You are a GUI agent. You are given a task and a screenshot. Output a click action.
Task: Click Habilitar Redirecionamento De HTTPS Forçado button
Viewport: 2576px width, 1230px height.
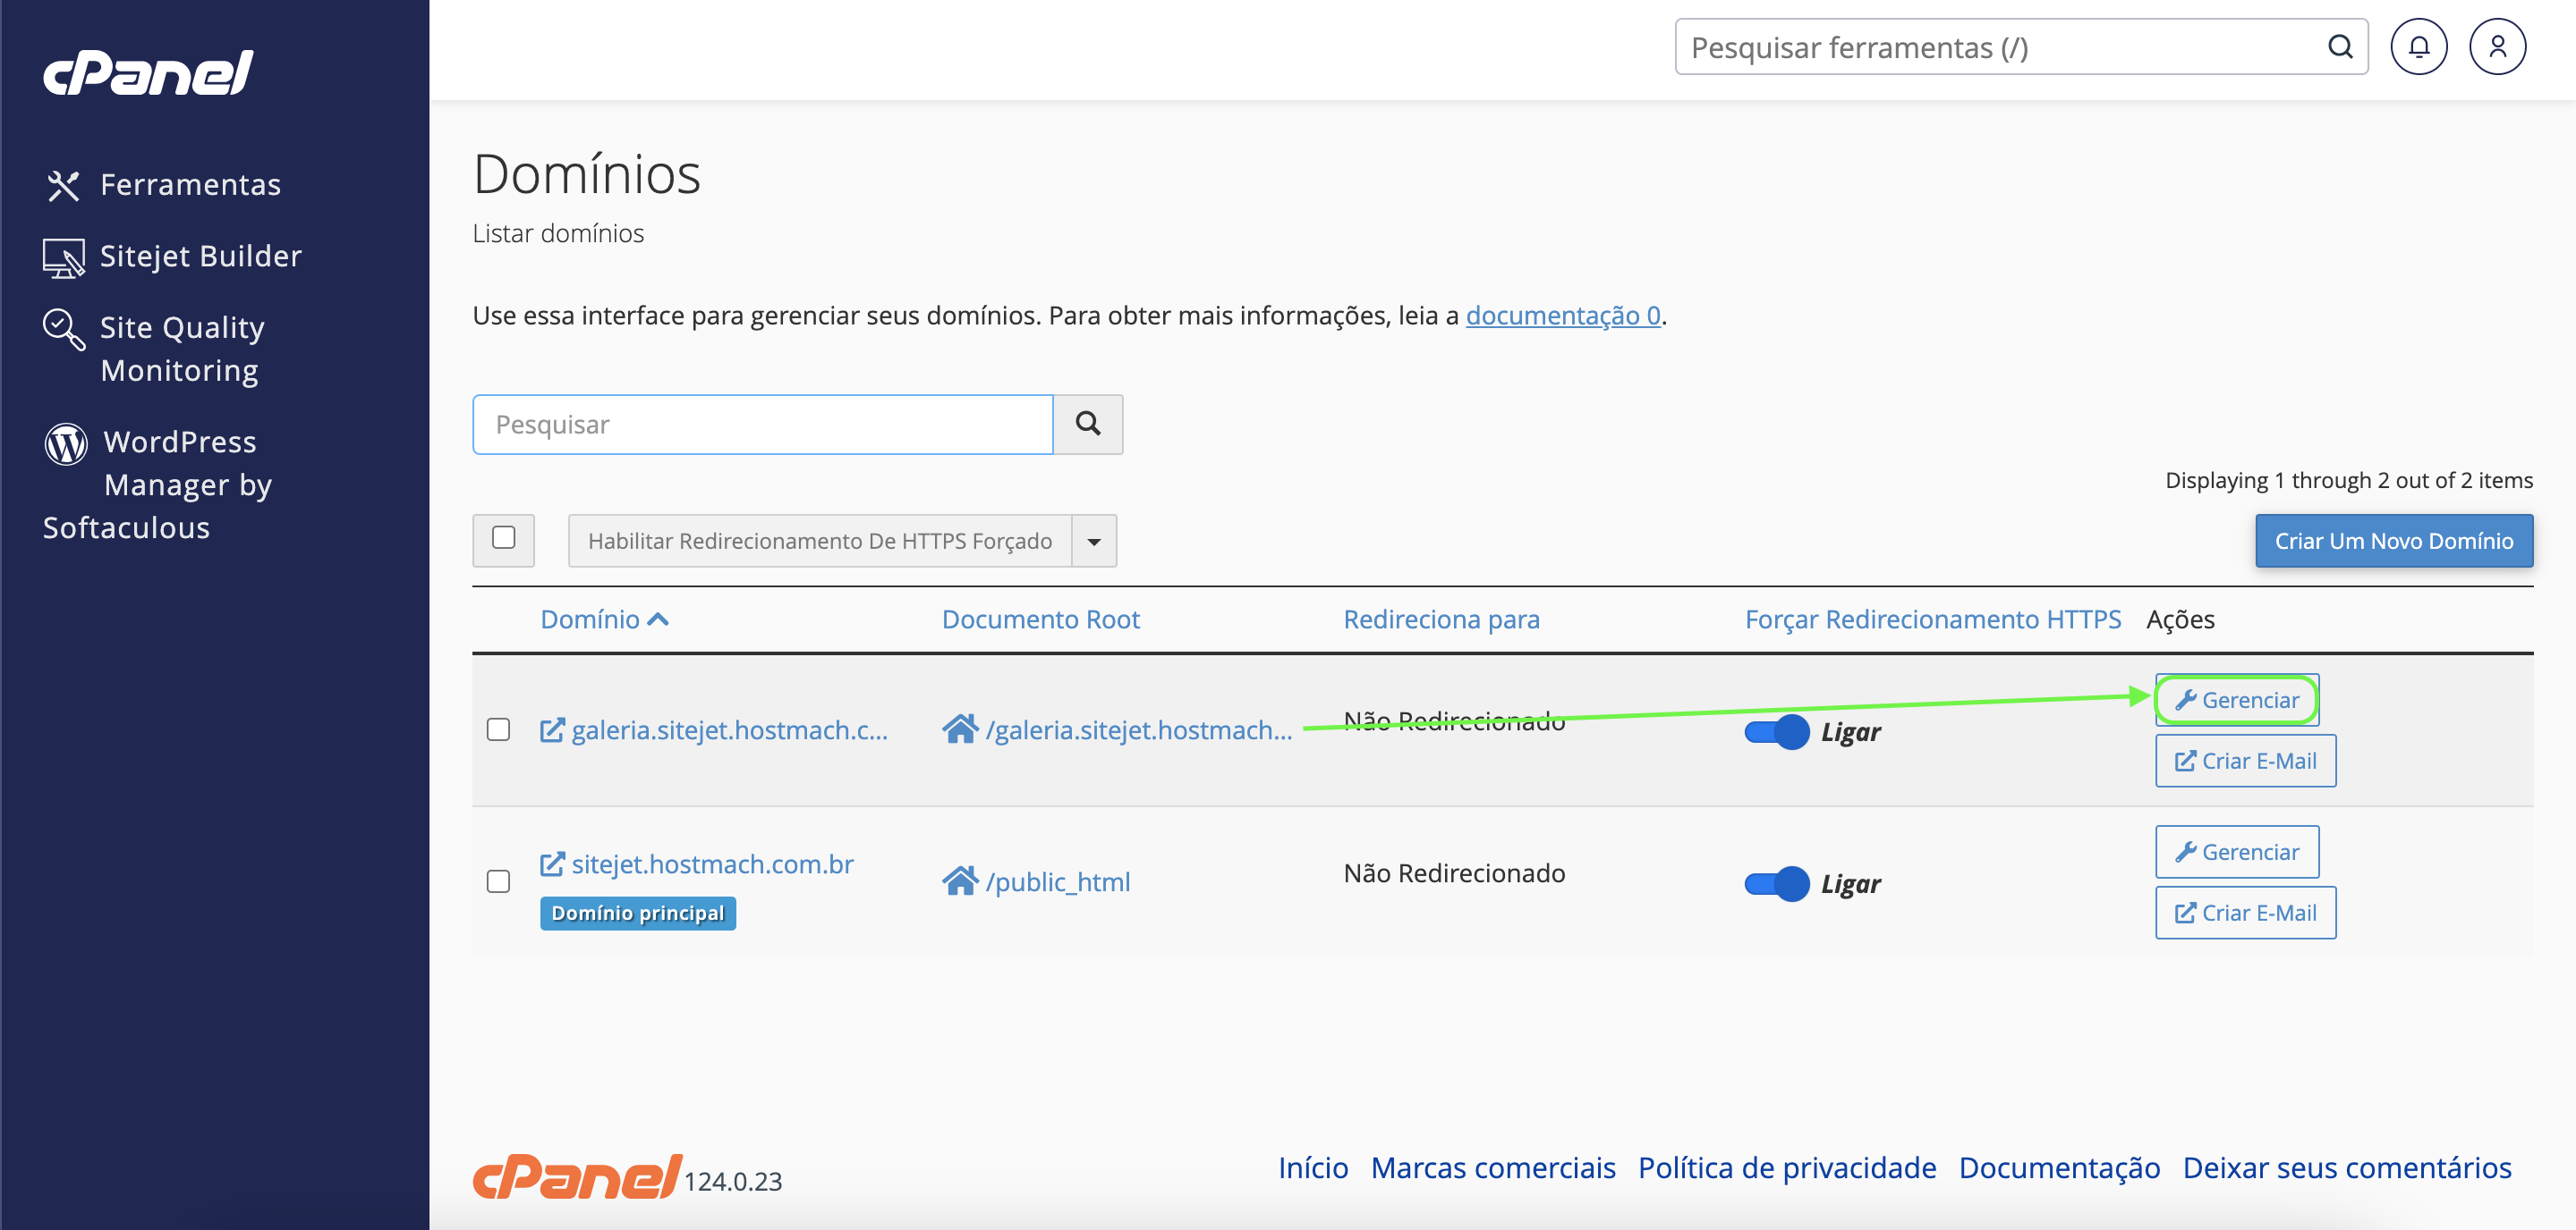click(820, 542)
